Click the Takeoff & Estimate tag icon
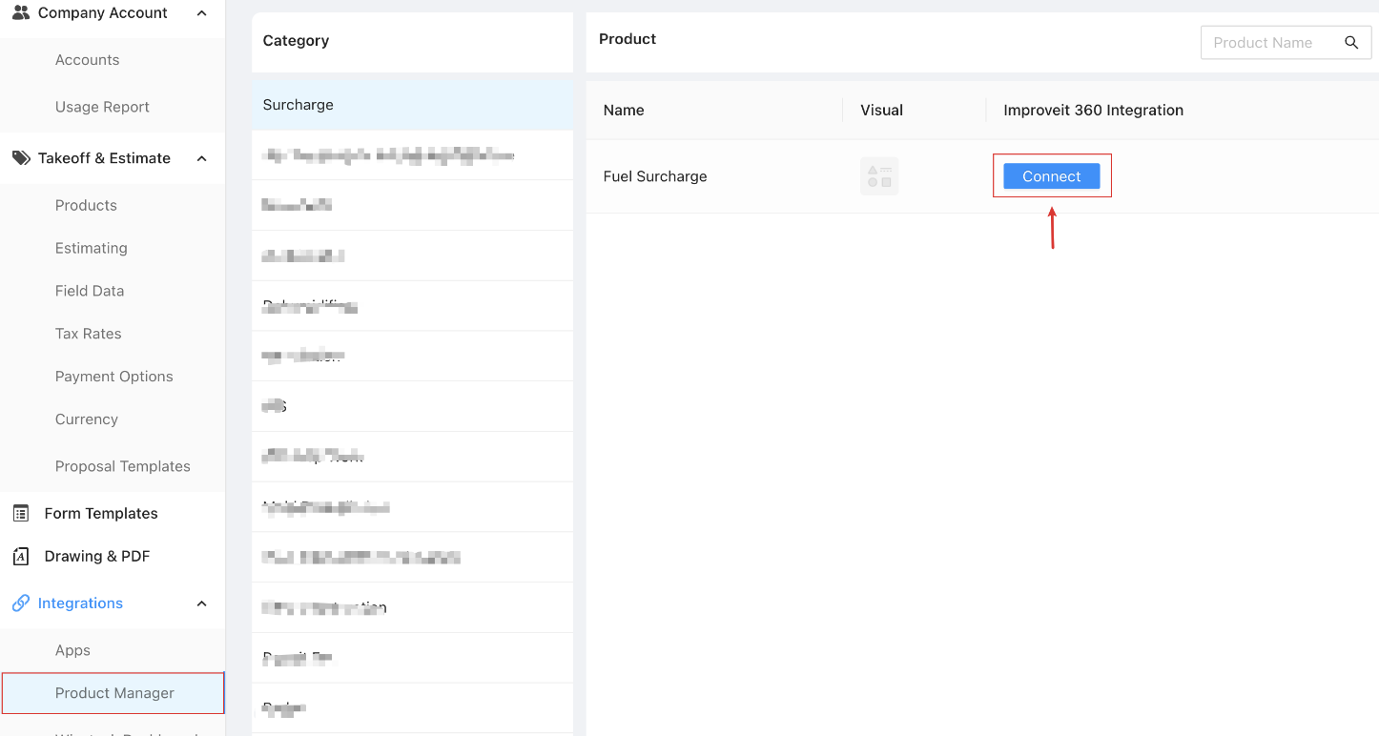This screenshot has height=736, width=1379. click(21, 158)
